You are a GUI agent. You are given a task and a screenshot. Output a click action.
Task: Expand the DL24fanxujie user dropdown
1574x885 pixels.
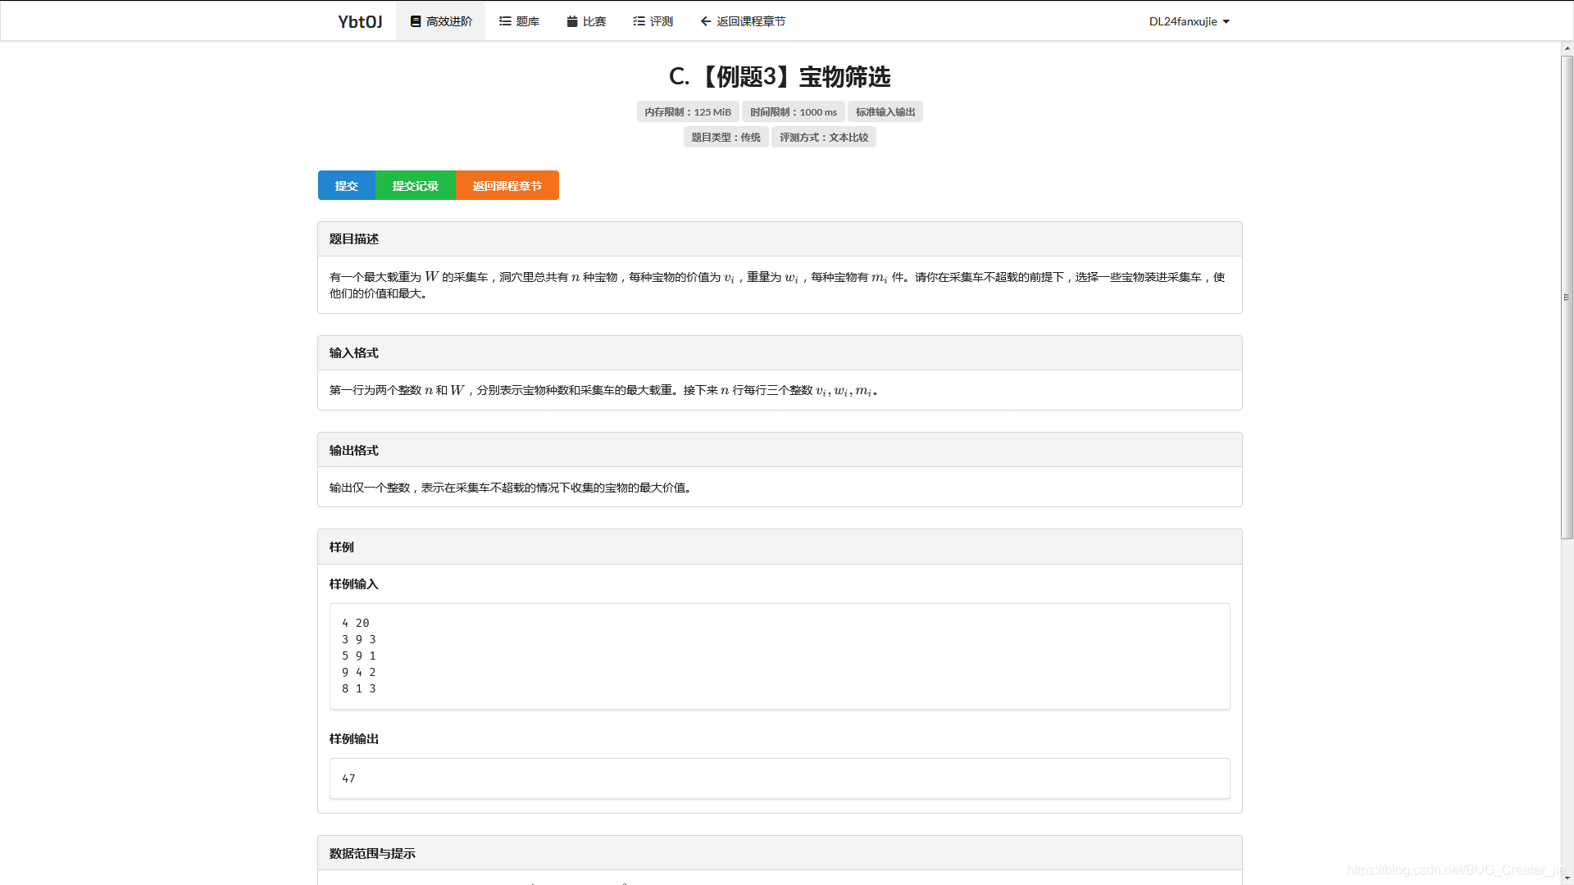click(1183, 21)
